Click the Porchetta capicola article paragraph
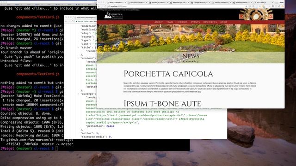Image resolution: width=296 pixels, height=166 pixels. (x=190, y=87)
